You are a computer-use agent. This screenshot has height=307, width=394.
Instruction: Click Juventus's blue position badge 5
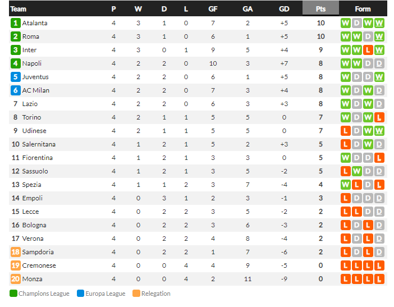(15, 77)
